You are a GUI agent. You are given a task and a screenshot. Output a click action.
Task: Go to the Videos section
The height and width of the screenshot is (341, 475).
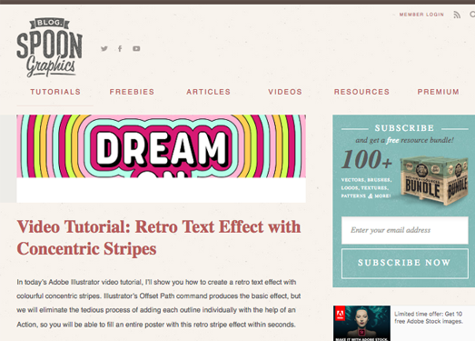point(285,92)
